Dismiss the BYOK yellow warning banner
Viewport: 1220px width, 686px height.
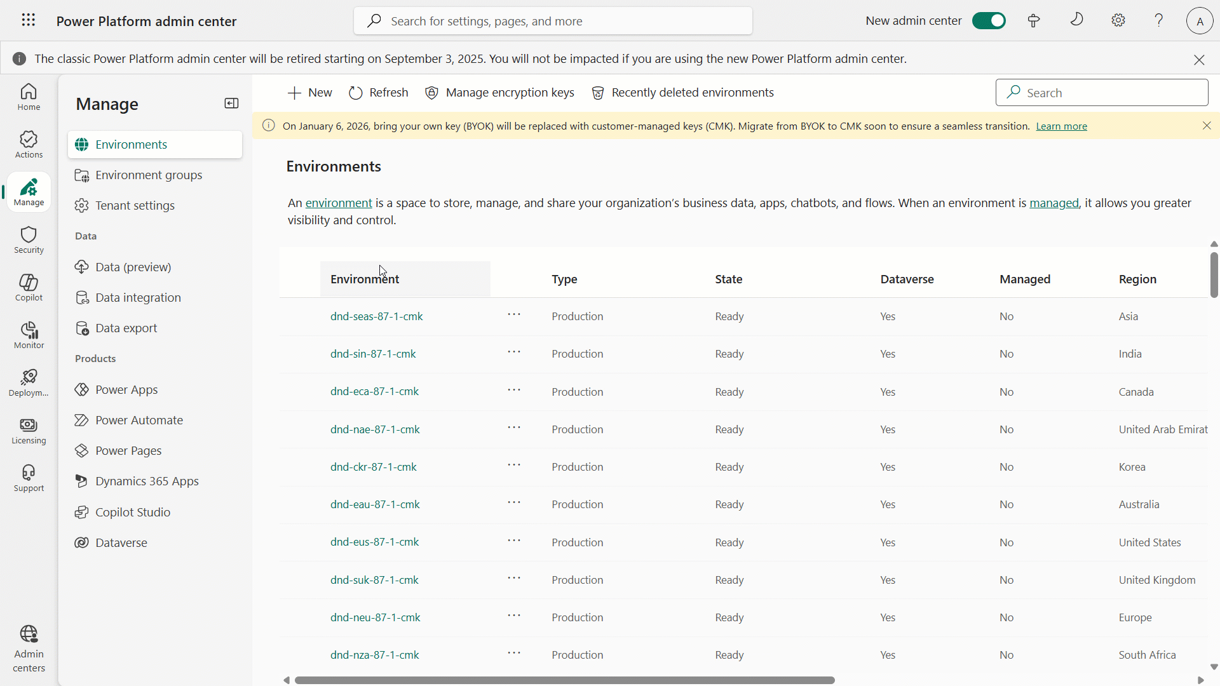(x=1207, y=126)
